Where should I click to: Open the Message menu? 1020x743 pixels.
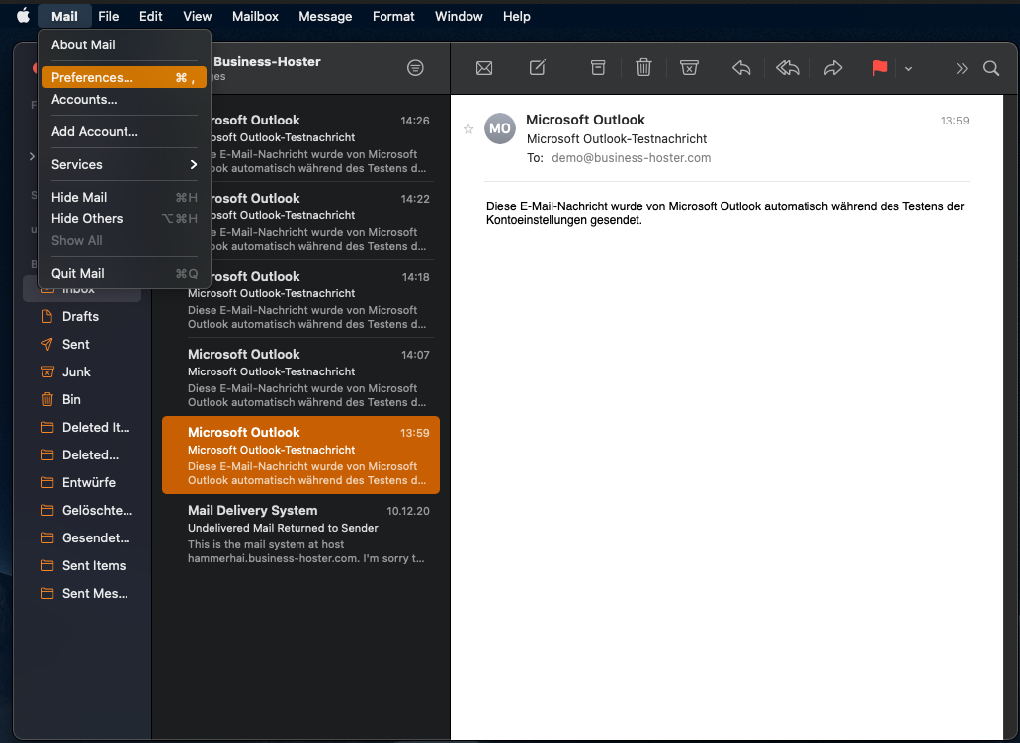(325, 16)
